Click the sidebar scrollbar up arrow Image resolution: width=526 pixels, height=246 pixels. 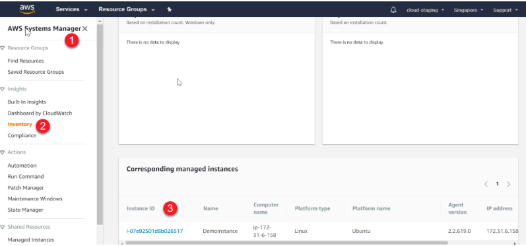click(x=100, y=21)
